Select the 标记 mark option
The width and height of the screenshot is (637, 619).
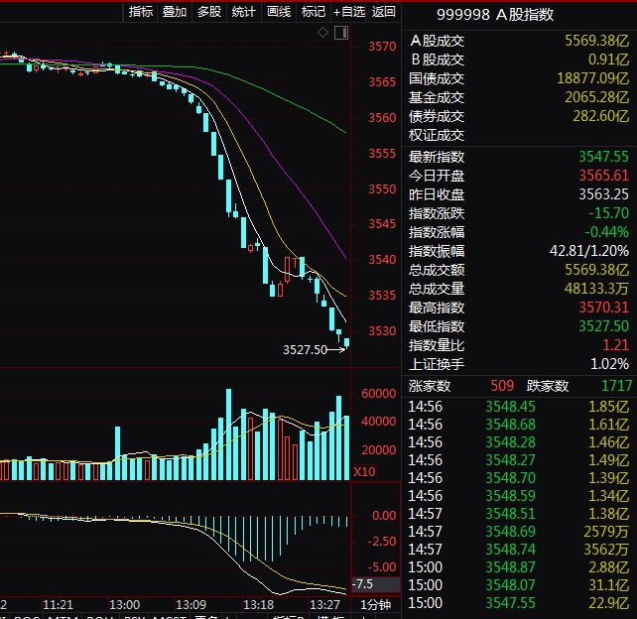(314, 11)
